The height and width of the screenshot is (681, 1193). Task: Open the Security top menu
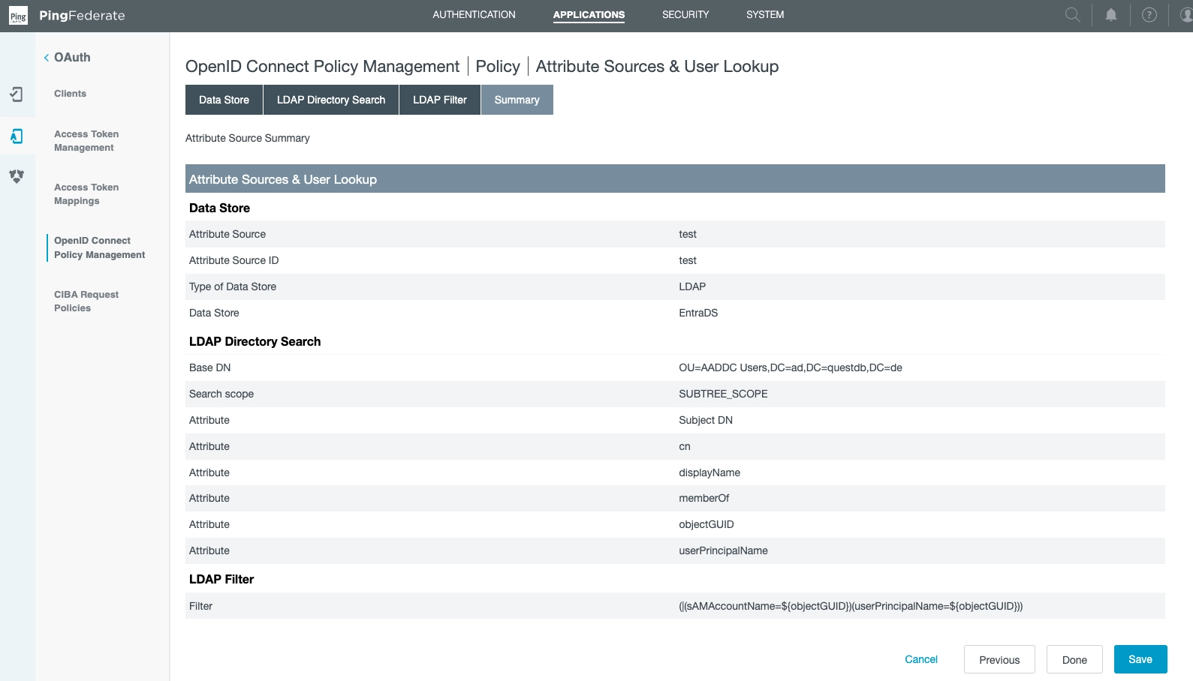coord(685,15)
